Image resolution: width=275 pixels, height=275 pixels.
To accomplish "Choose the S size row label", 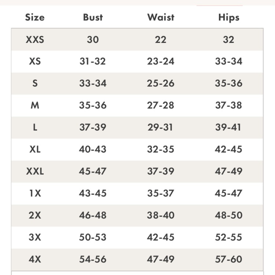I will 35,83.
